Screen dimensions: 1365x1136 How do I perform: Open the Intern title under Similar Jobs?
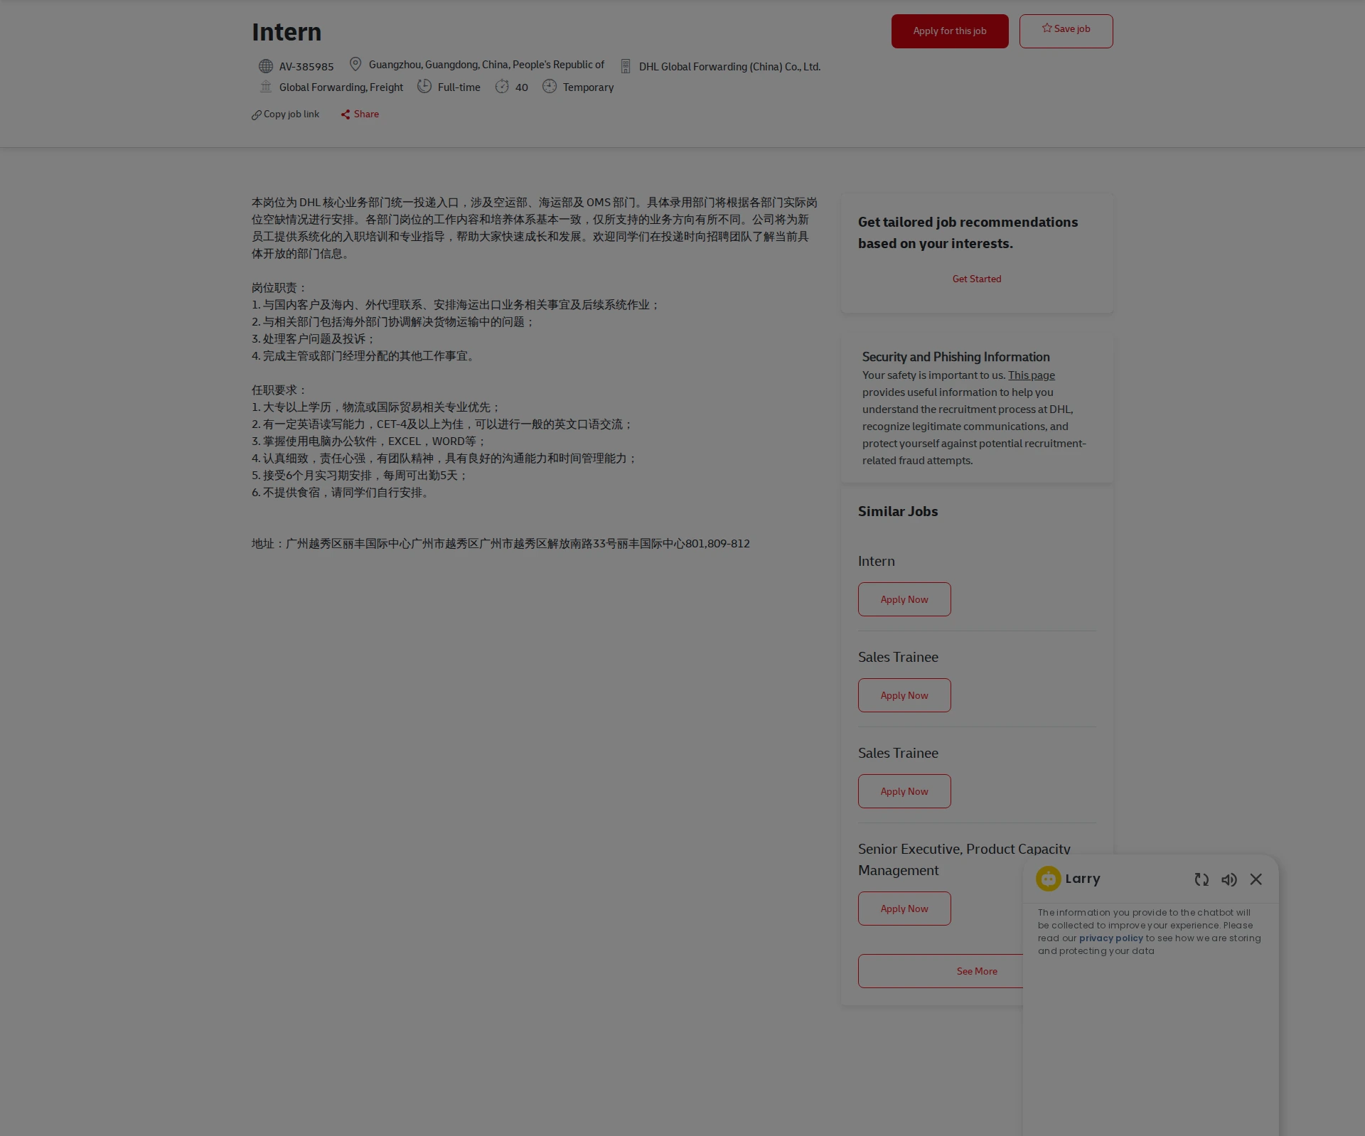click(877, 562)
